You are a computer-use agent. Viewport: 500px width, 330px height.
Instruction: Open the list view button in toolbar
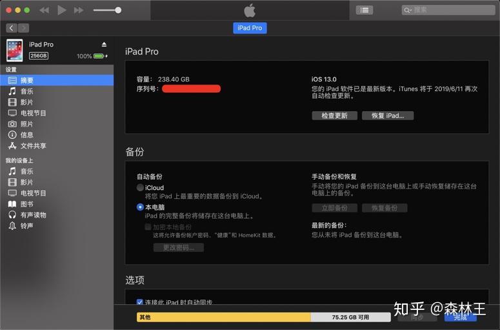(x=364, y=10)
